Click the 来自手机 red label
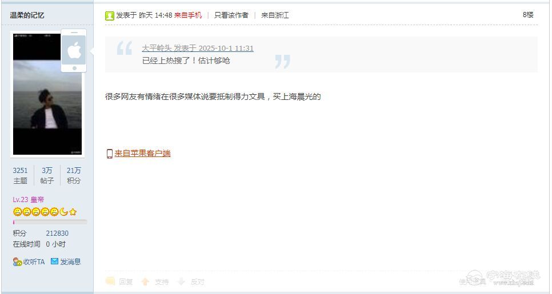 [188, 15]
